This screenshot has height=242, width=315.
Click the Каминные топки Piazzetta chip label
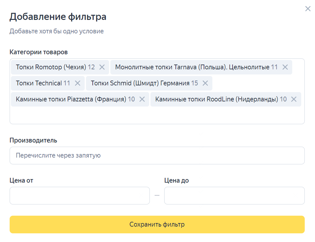(71, 99)
